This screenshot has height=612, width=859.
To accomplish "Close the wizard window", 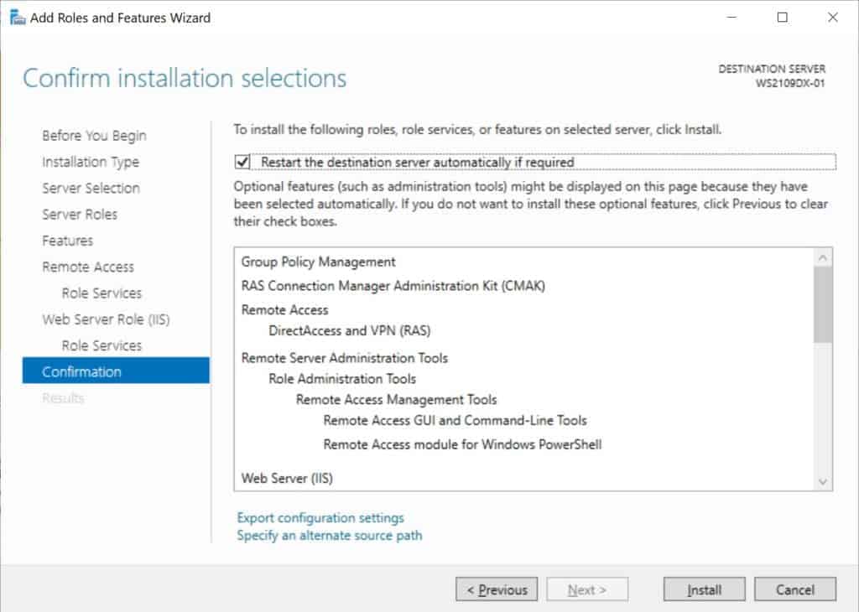I will point(833,18).
